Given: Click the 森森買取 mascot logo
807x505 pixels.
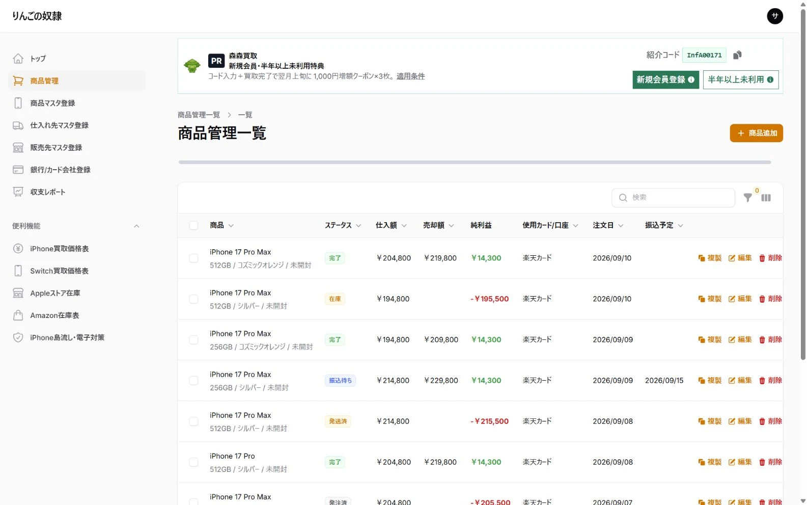Looking at the screenshot, I should [x=192, y=66].
